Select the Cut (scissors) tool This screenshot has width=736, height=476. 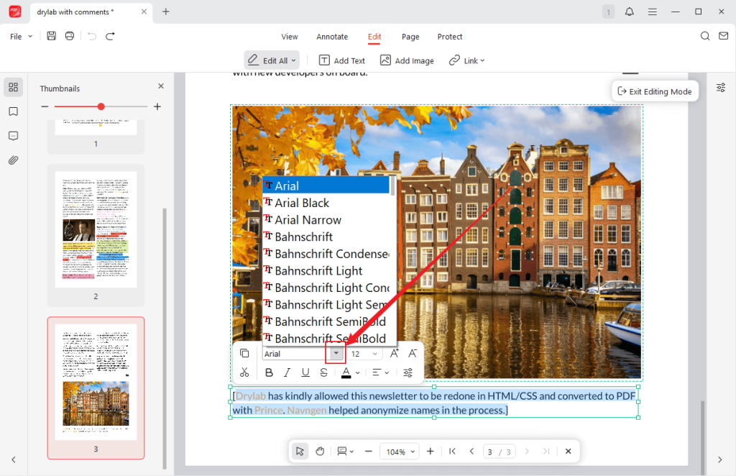click(x=244, y=372)
